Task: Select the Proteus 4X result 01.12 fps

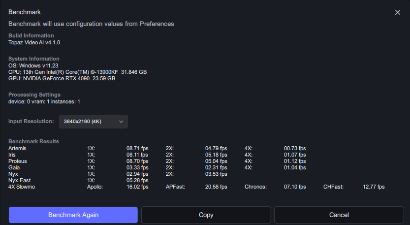Action: [295, 161]
